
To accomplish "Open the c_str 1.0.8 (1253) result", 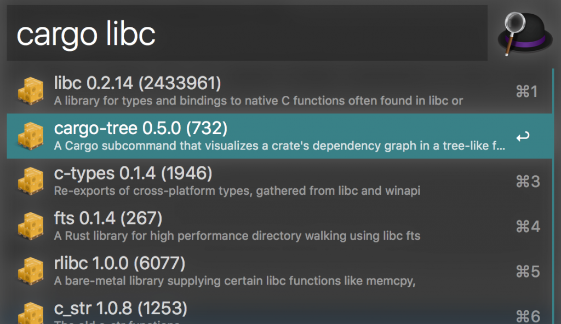I will pos(121,308).
